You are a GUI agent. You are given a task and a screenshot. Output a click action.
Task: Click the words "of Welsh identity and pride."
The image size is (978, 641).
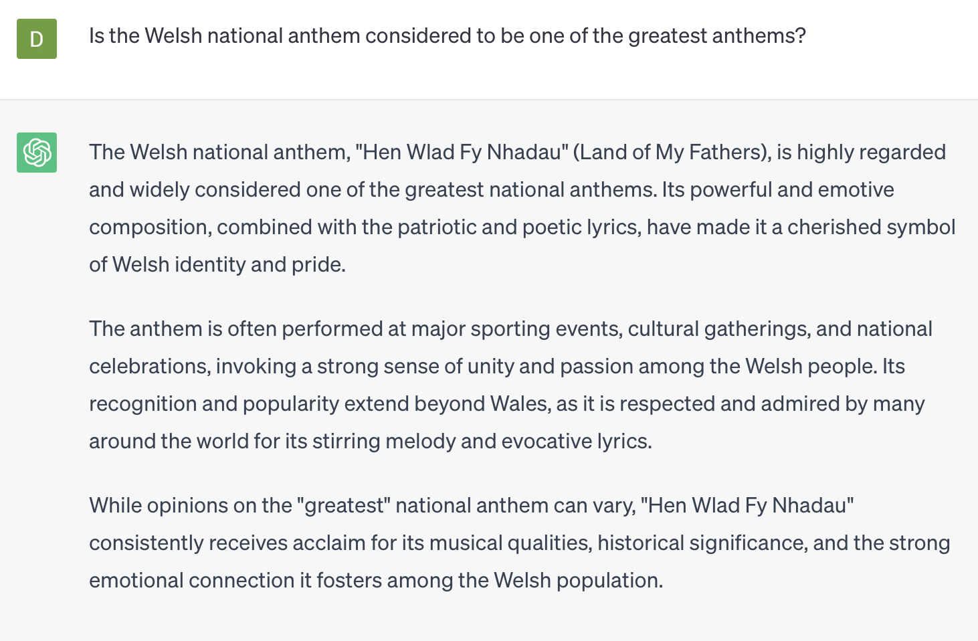(x=217, y=264)
